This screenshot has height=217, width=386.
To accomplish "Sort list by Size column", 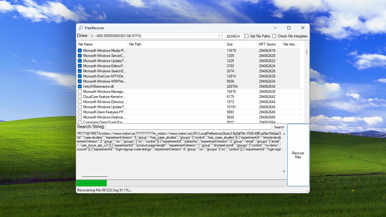I will tap(241, 44).
